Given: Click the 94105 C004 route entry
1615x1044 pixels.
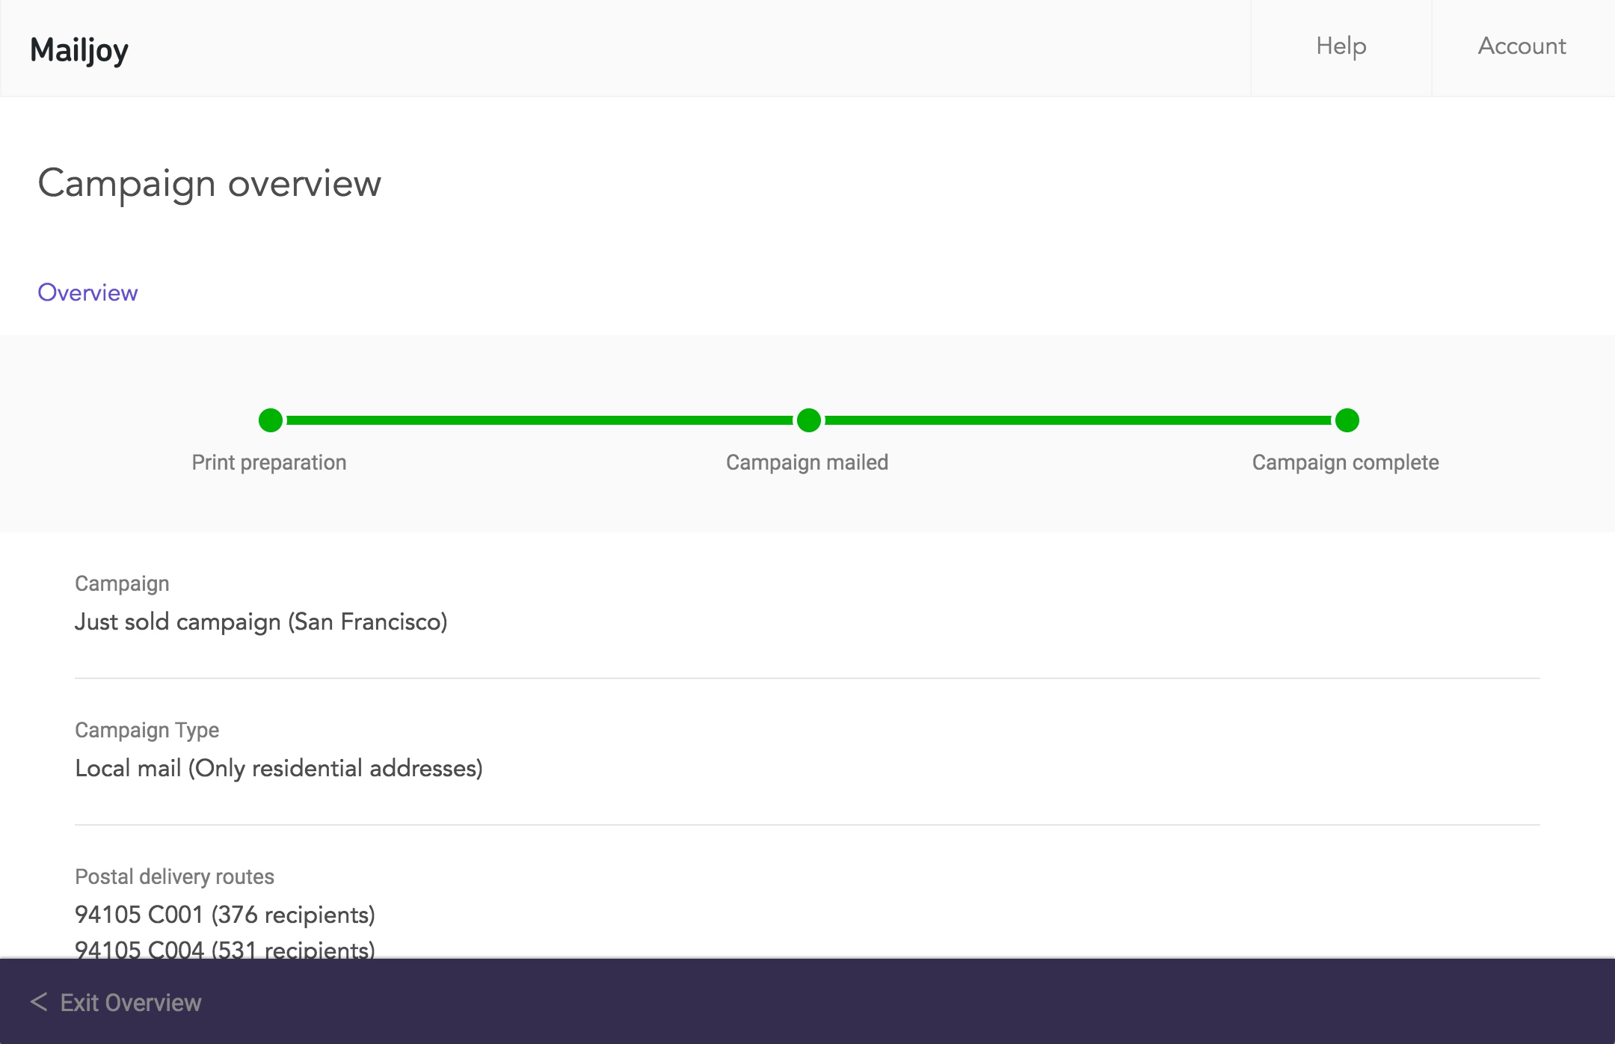Looking at the screenshot, I should (x=225, y=948).
